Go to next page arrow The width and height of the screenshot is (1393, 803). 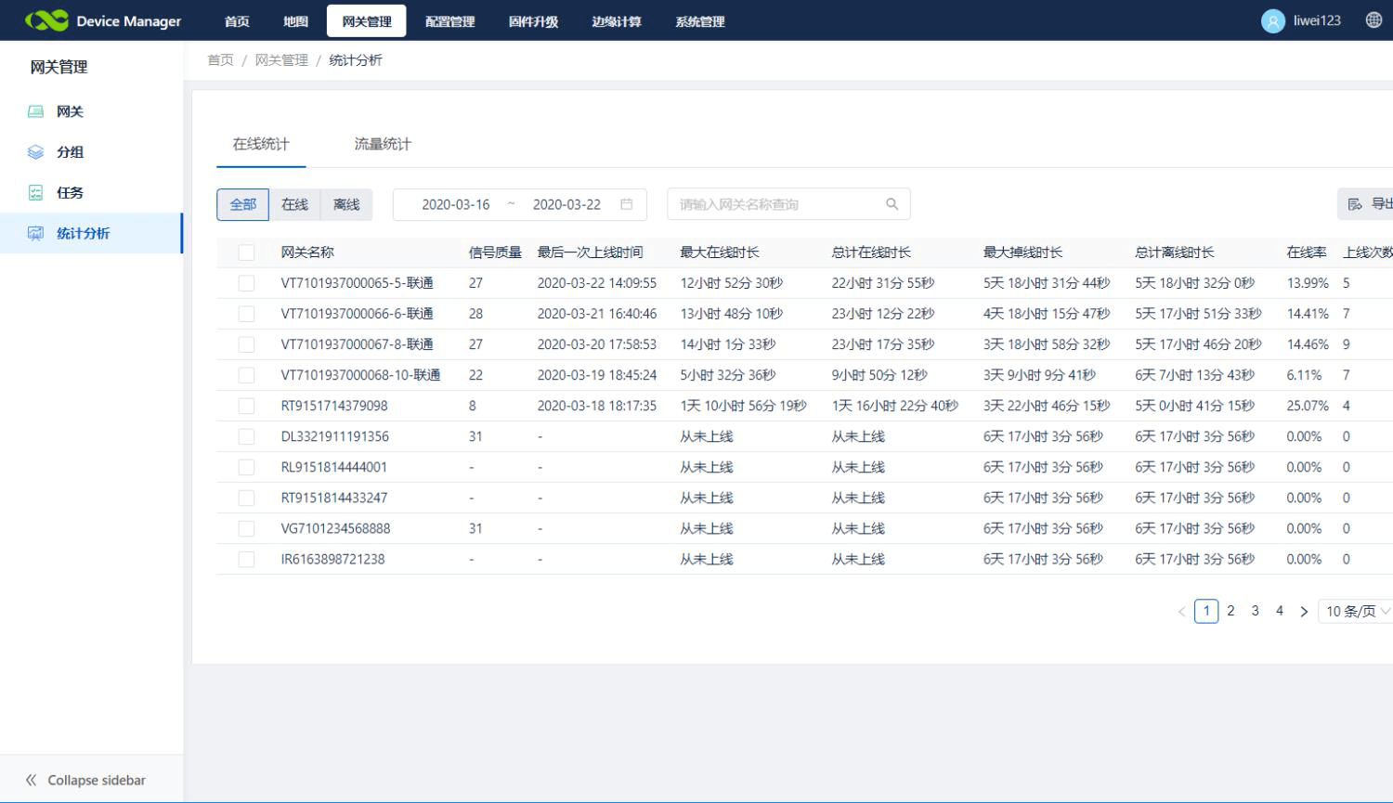(x=1304, y=612)
